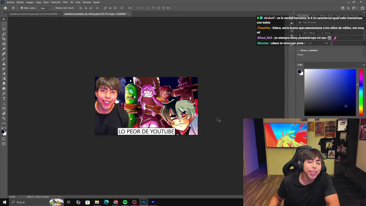Select the Magic Wand tool
Viewport: 366px width, 206px height.
4,34
